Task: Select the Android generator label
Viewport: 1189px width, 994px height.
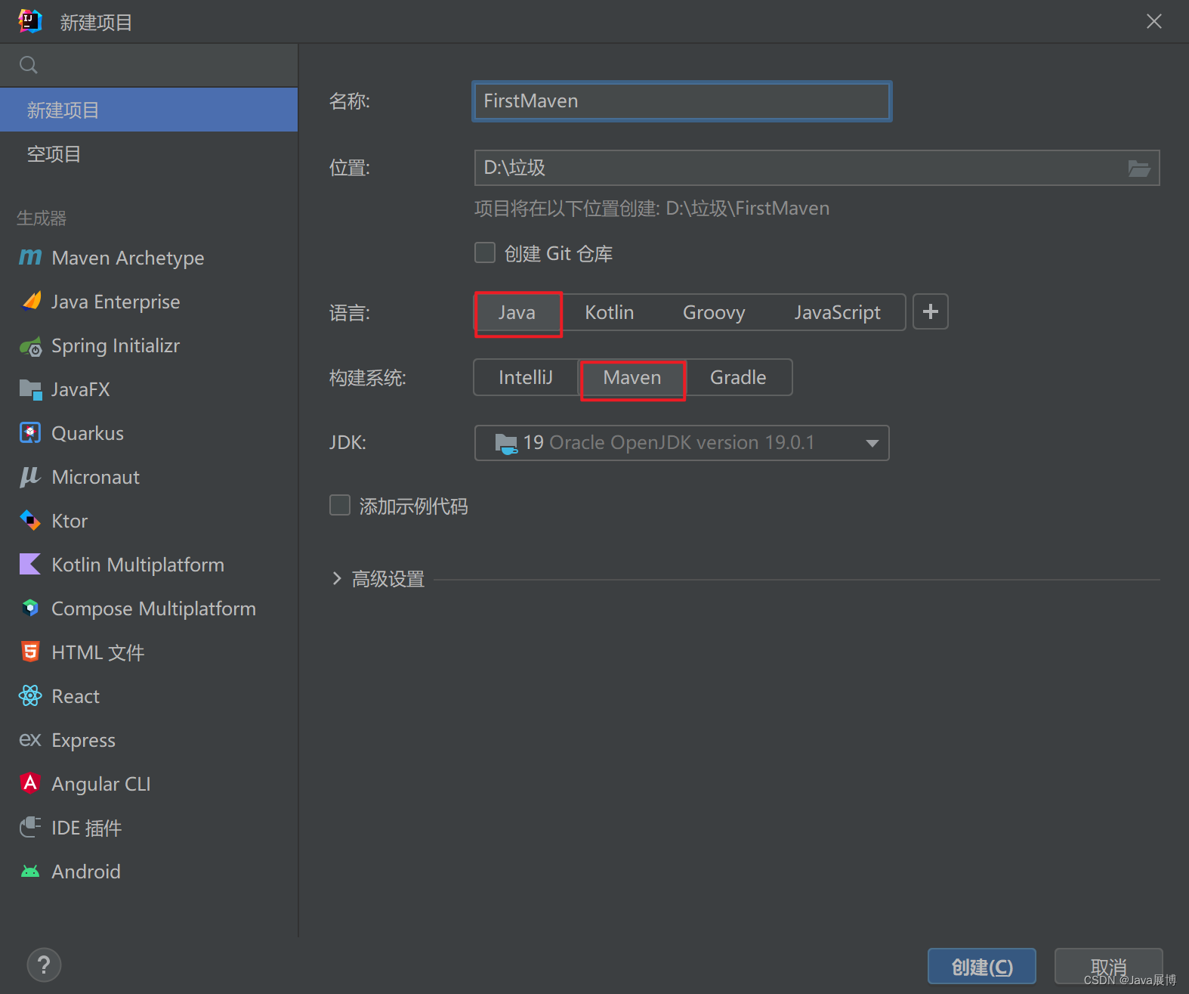Action: coord(85,872)
